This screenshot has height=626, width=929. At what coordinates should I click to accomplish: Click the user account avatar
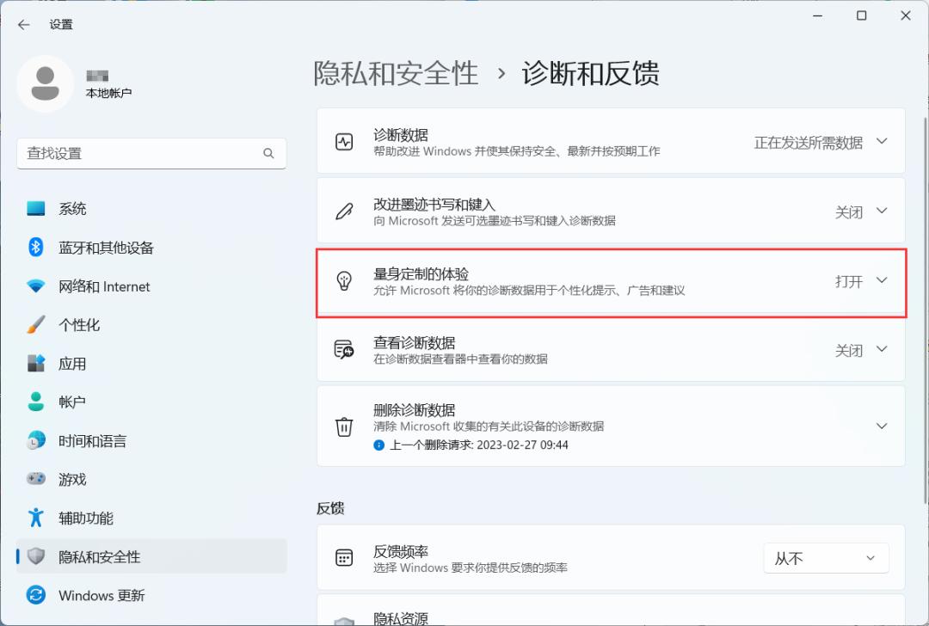[x=45, y=83]
